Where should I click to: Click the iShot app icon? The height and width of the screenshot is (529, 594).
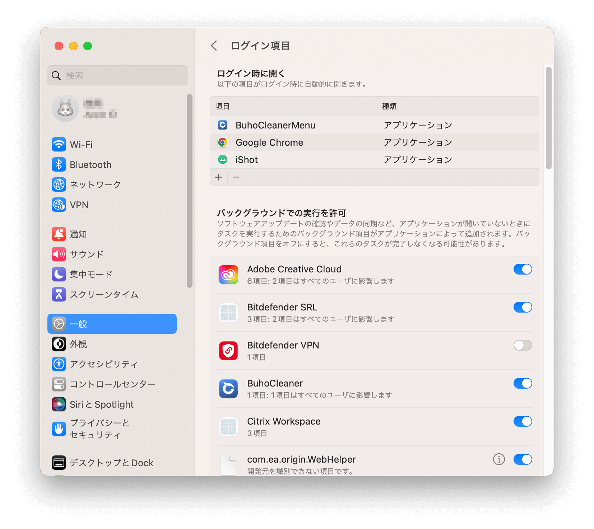coord(223,159)
